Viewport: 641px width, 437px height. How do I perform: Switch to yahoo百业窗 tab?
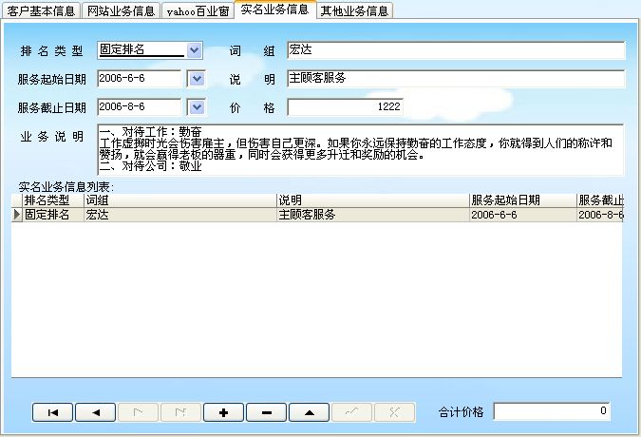pyautogui.click(x=198, y=11)
